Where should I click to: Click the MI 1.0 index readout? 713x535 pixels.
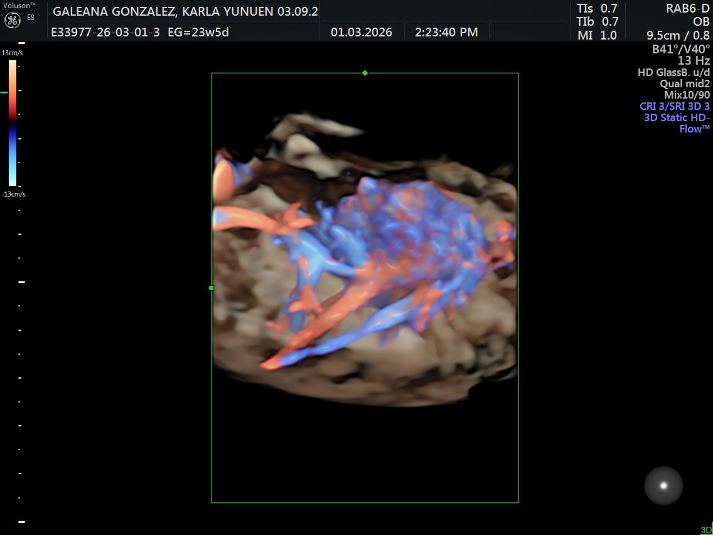click(598, 35)
